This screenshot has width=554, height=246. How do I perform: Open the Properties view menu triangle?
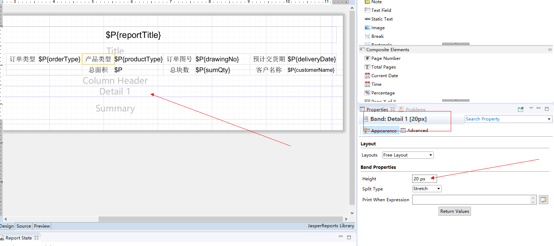coord(531,108)
